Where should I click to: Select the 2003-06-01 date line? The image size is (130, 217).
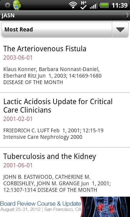coord(18,58)
